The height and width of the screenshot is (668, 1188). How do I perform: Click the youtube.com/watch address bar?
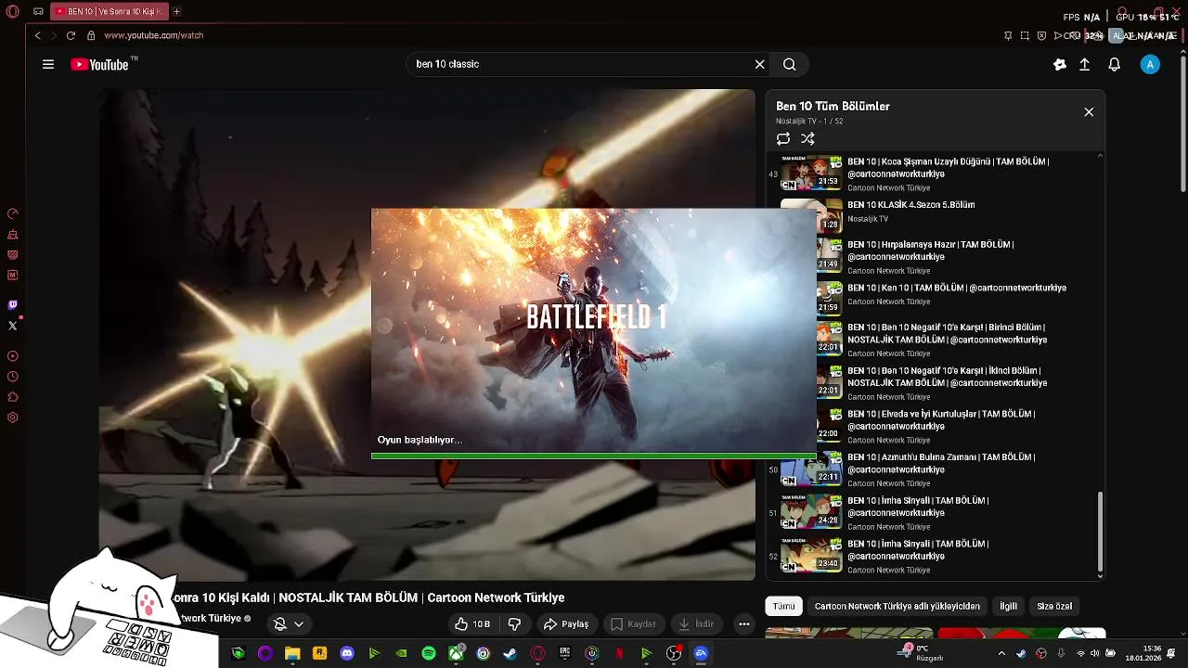[x=153, y=35]
